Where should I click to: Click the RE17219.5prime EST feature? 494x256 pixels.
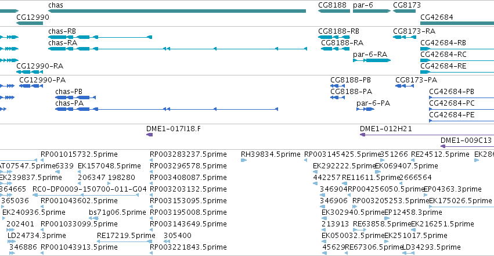124,241
